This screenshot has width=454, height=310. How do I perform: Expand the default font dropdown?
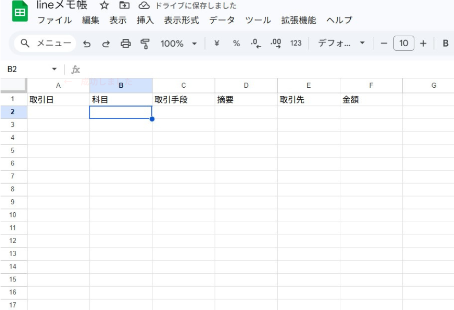click(x=341, y=43)
